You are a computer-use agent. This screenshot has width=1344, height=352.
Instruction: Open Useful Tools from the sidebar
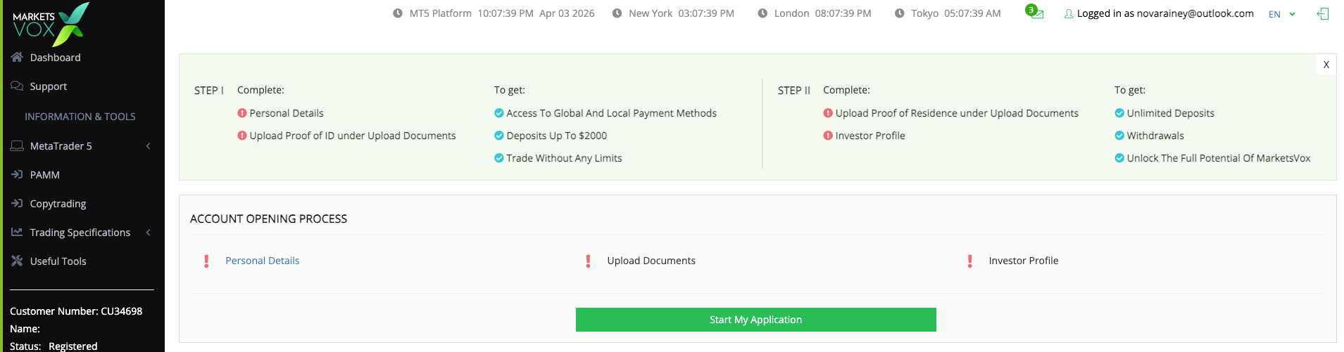pyautogui.click(x=58, y=261)
